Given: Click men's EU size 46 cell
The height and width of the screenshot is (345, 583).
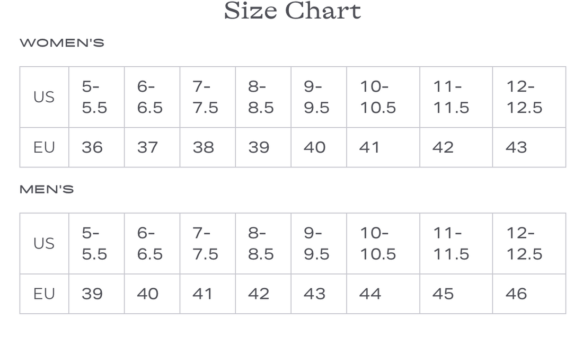Looking at the screenshot, I should 516,294.
